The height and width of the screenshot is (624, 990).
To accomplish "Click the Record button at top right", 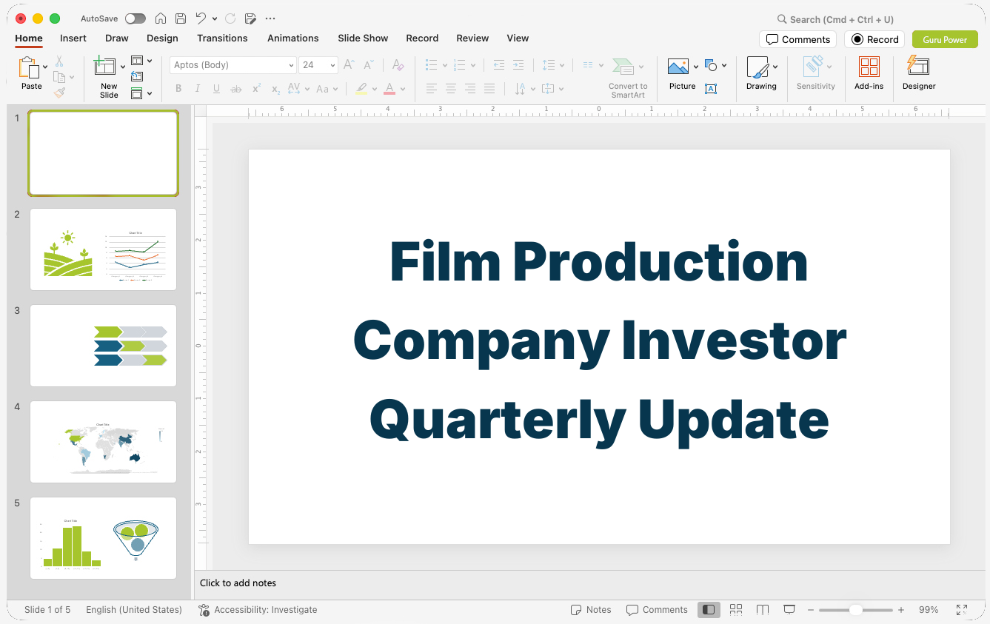I will pos(874,39).
